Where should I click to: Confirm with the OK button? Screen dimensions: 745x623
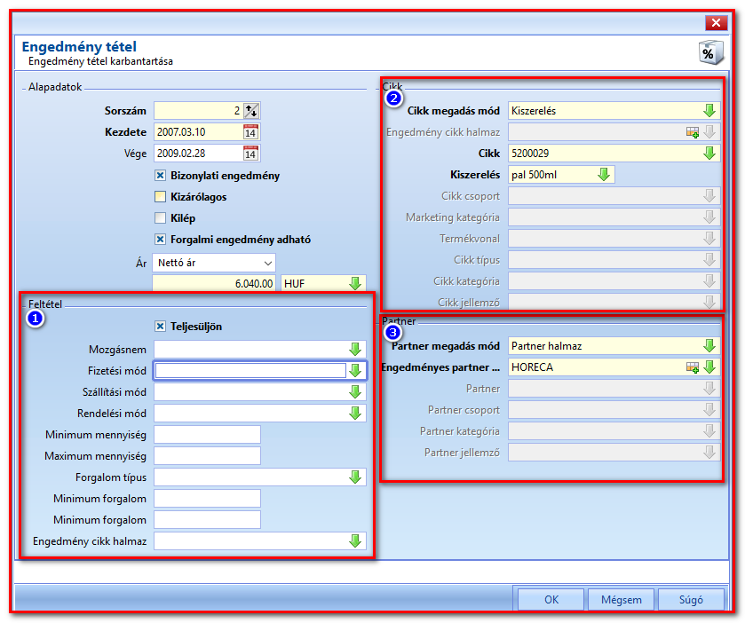pos(551,600)
